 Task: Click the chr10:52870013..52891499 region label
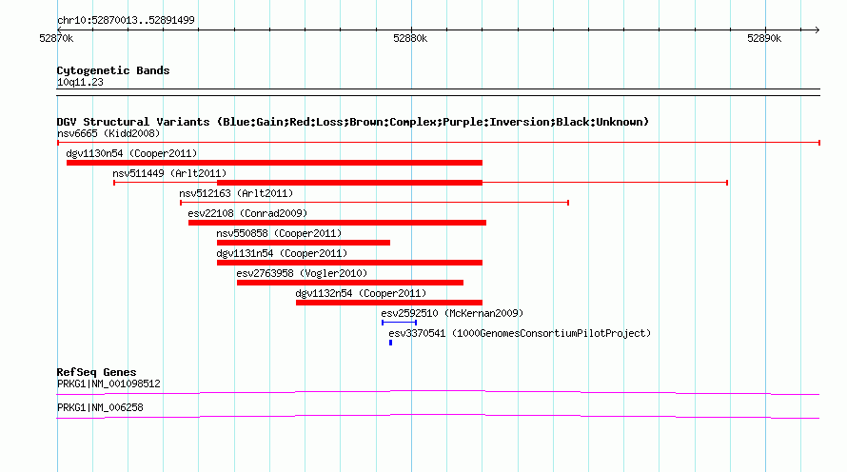click(126, 20)
